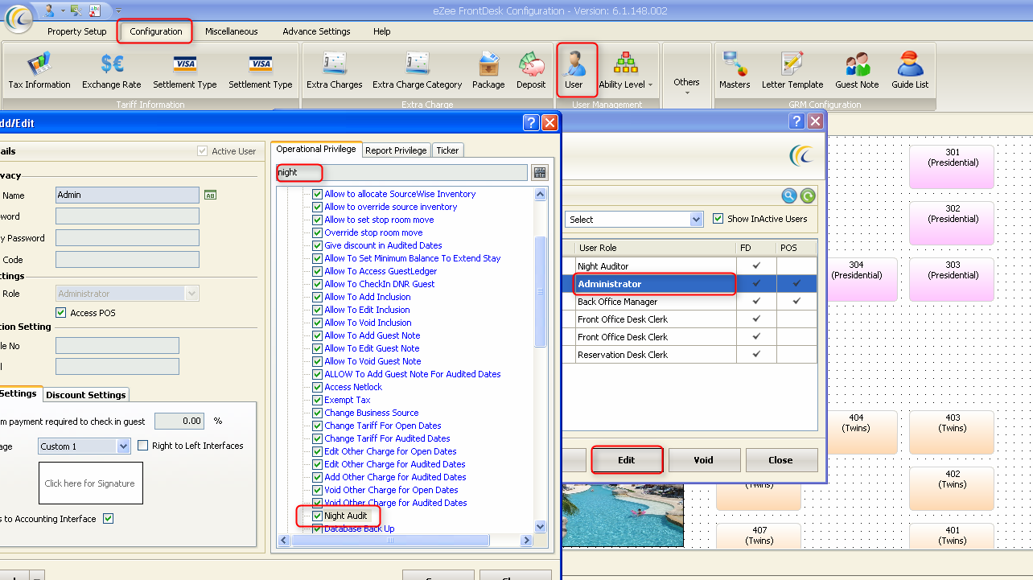Click inside the privilege search field containing night
Viewport: 1033px width, 580px height.
tap(401, 172)
